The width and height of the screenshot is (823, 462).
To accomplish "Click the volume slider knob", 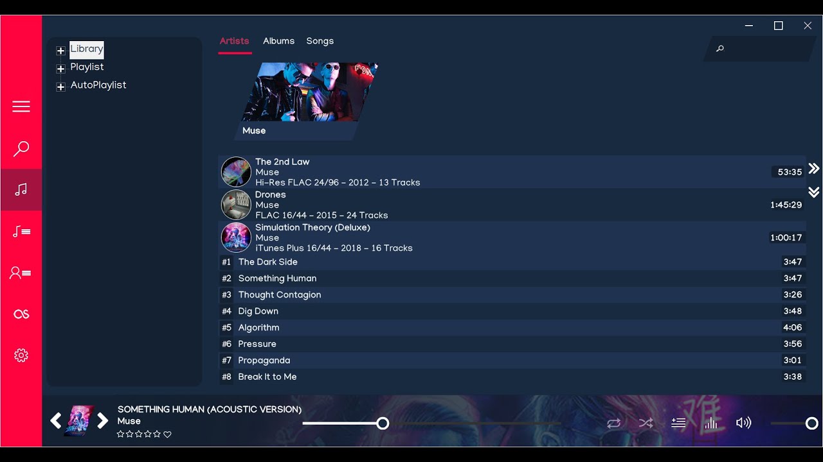I will [x=811, y=423].
